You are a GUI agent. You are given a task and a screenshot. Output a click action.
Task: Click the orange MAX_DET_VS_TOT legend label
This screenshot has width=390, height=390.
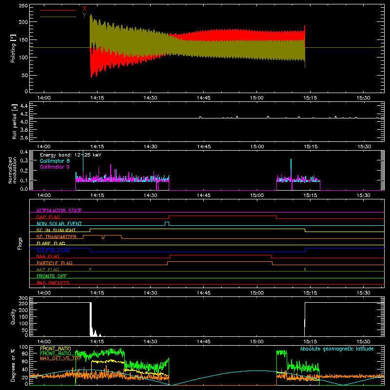click(60, 358)
